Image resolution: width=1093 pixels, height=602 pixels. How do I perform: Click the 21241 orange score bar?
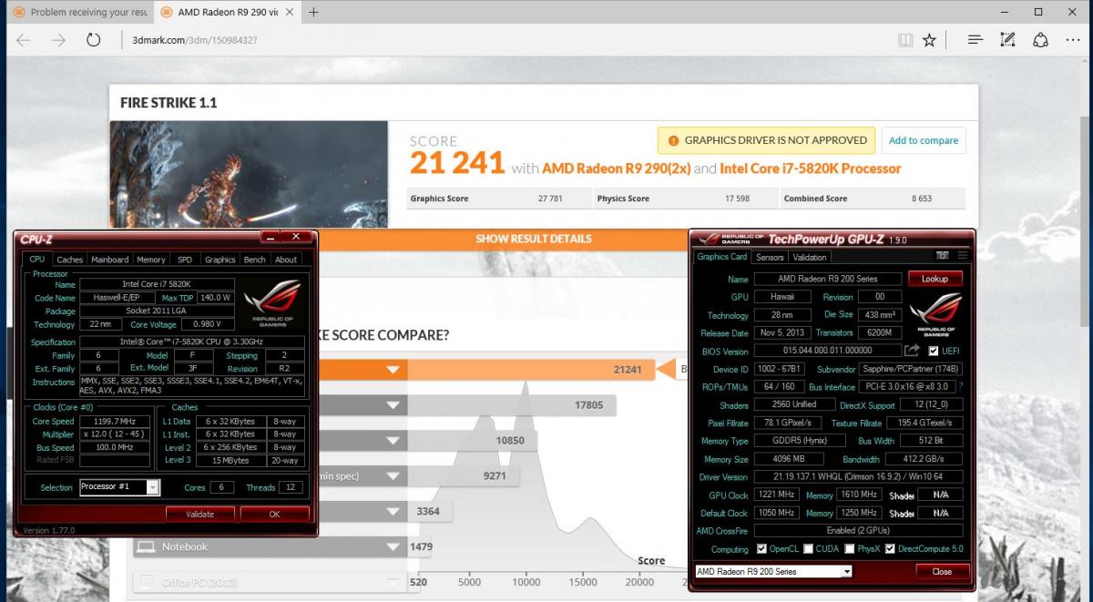(x=531, y=369)
